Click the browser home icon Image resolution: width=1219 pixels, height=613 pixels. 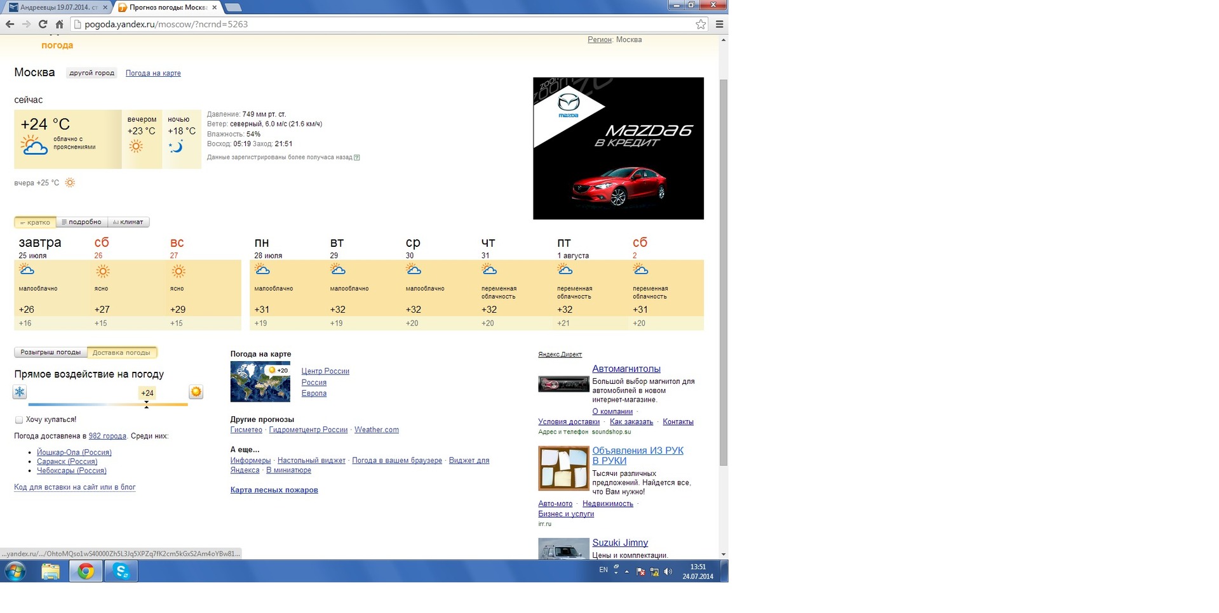[x=59, y=24]
